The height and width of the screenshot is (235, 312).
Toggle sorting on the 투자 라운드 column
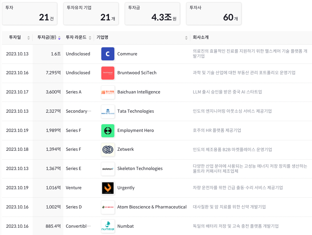[x=90, y=37]
